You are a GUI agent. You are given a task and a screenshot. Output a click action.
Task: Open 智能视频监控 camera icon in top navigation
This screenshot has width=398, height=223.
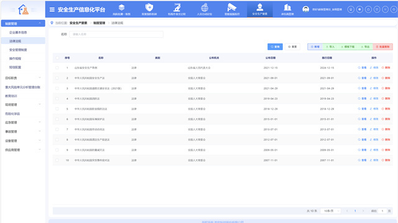coord(232,7)
